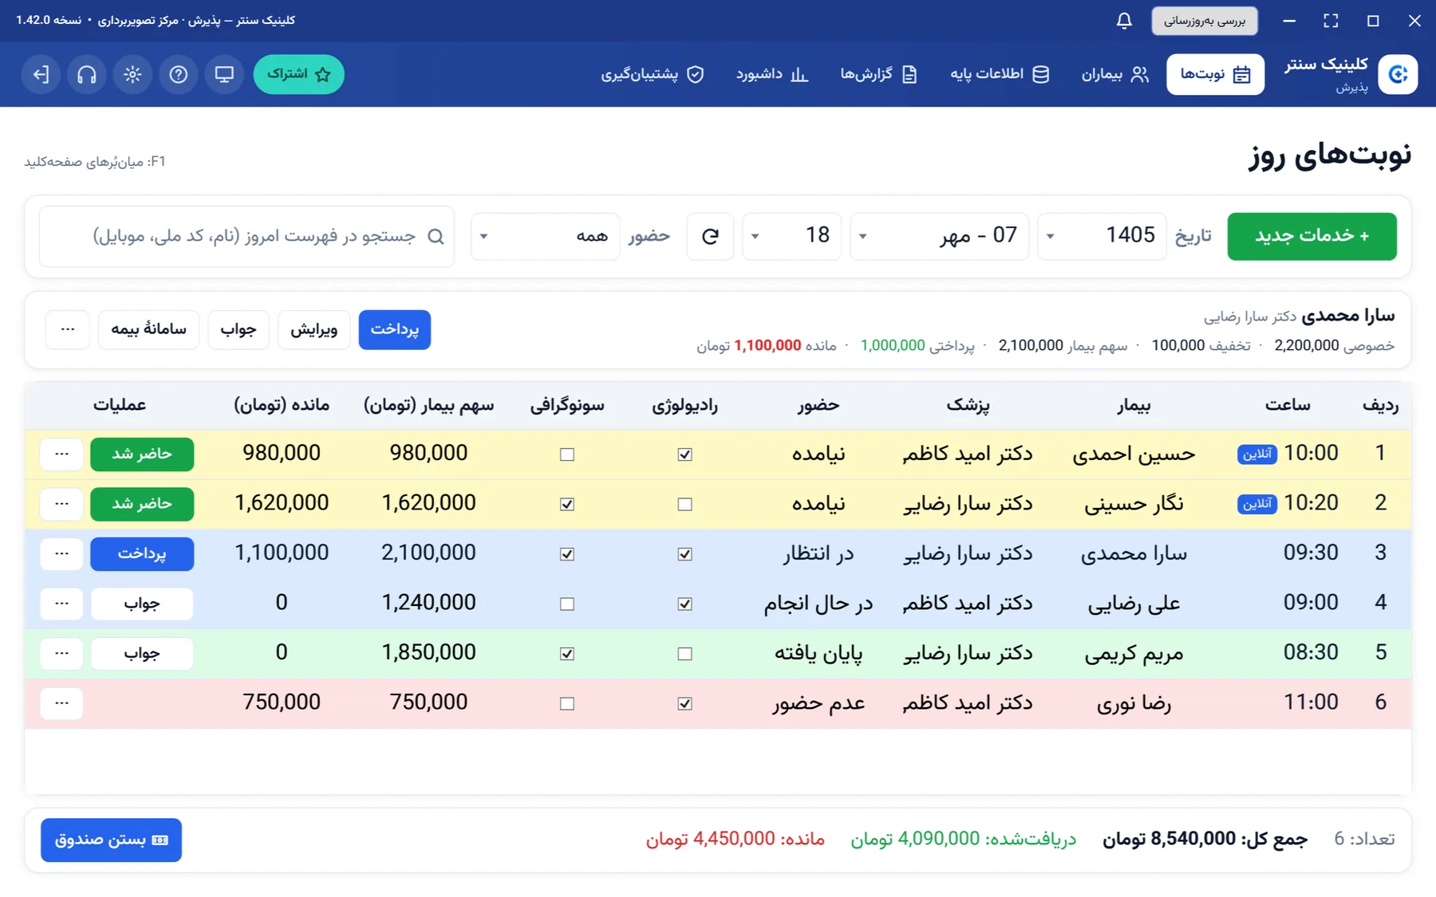
Task: Toggle رادیولوژی checkbox for سارا محمدی
Action: coord(684,554)
